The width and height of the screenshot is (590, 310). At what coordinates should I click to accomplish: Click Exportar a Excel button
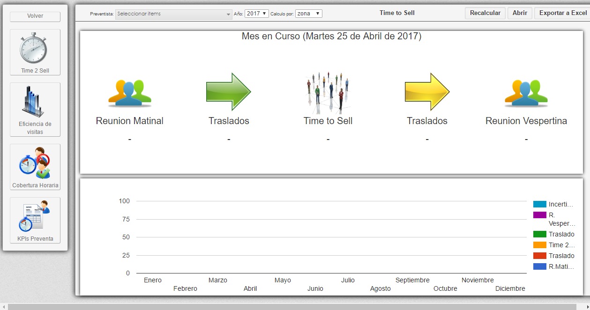563,13
